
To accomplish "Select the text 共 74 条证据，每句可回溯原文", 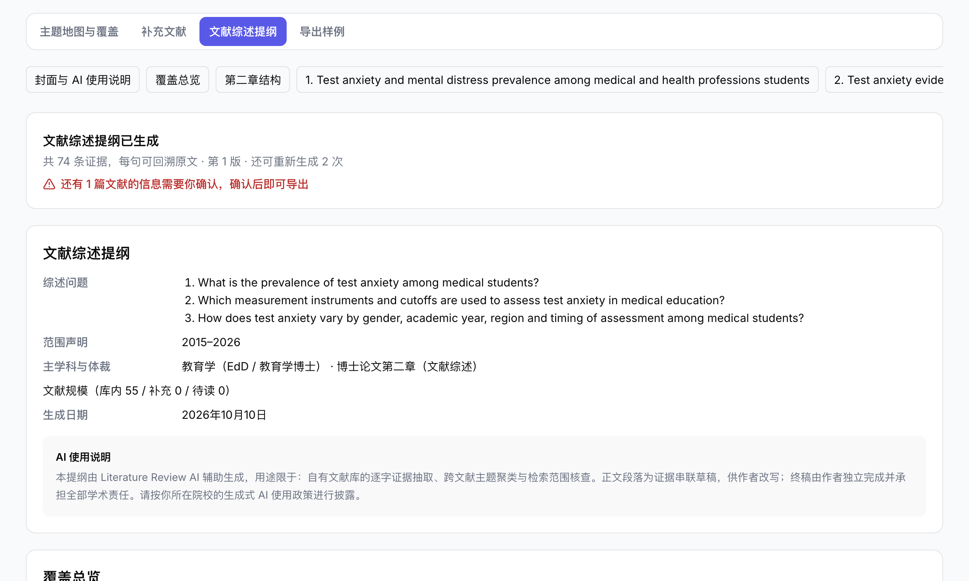I will click(x=120, y=162).
